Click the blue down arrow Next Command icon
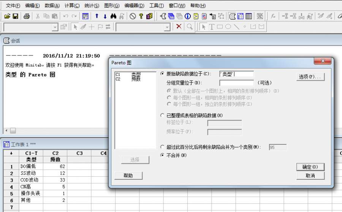342x212 pixels. (x=105, y=16)
